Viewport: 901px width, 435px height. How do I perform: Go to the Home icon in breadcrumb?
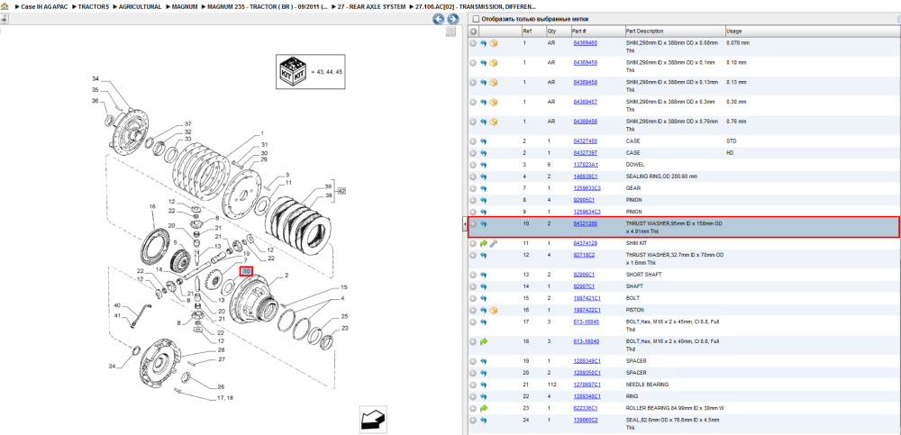pos(5,7)
